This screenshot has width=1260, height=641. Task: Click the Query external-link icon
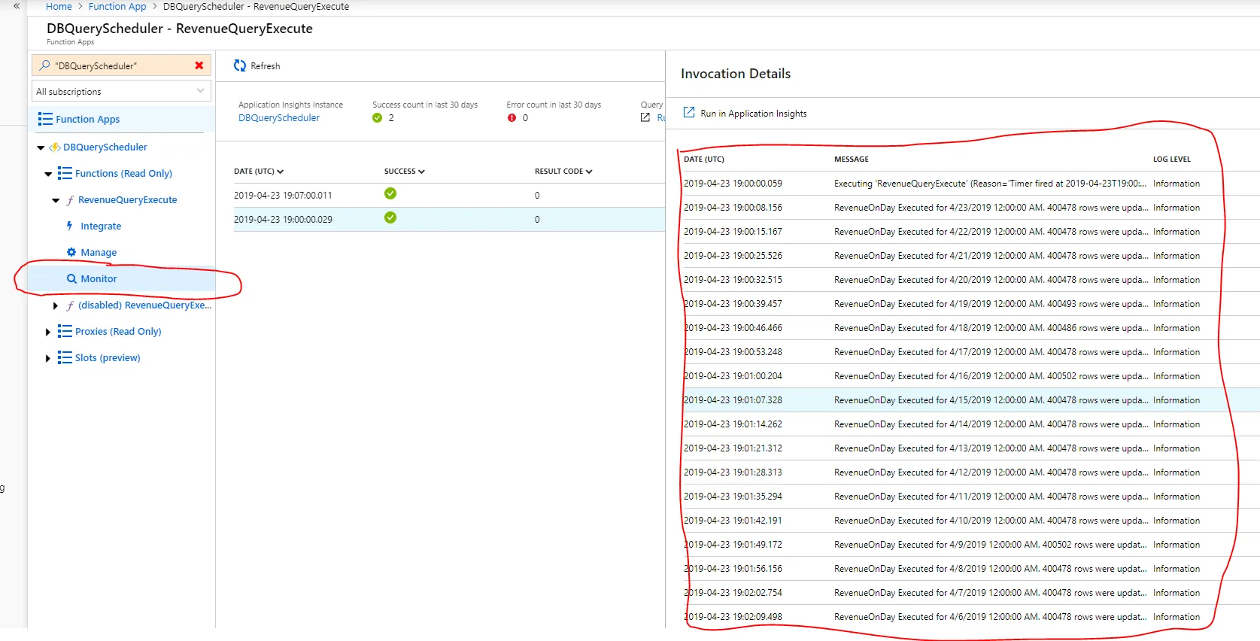click(x=645, y=117)
